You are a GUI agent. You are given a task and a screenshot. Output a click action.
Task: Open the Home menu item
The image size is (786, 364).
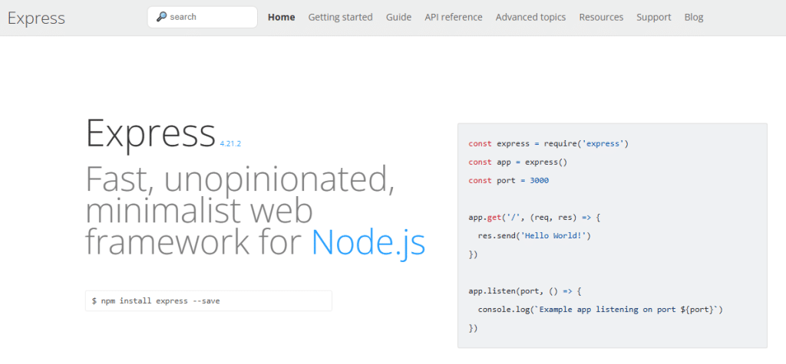coord(281,17)
